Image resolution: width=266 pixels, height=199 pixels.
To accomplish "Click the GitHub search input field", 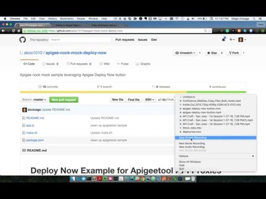I will click(80, 40).
